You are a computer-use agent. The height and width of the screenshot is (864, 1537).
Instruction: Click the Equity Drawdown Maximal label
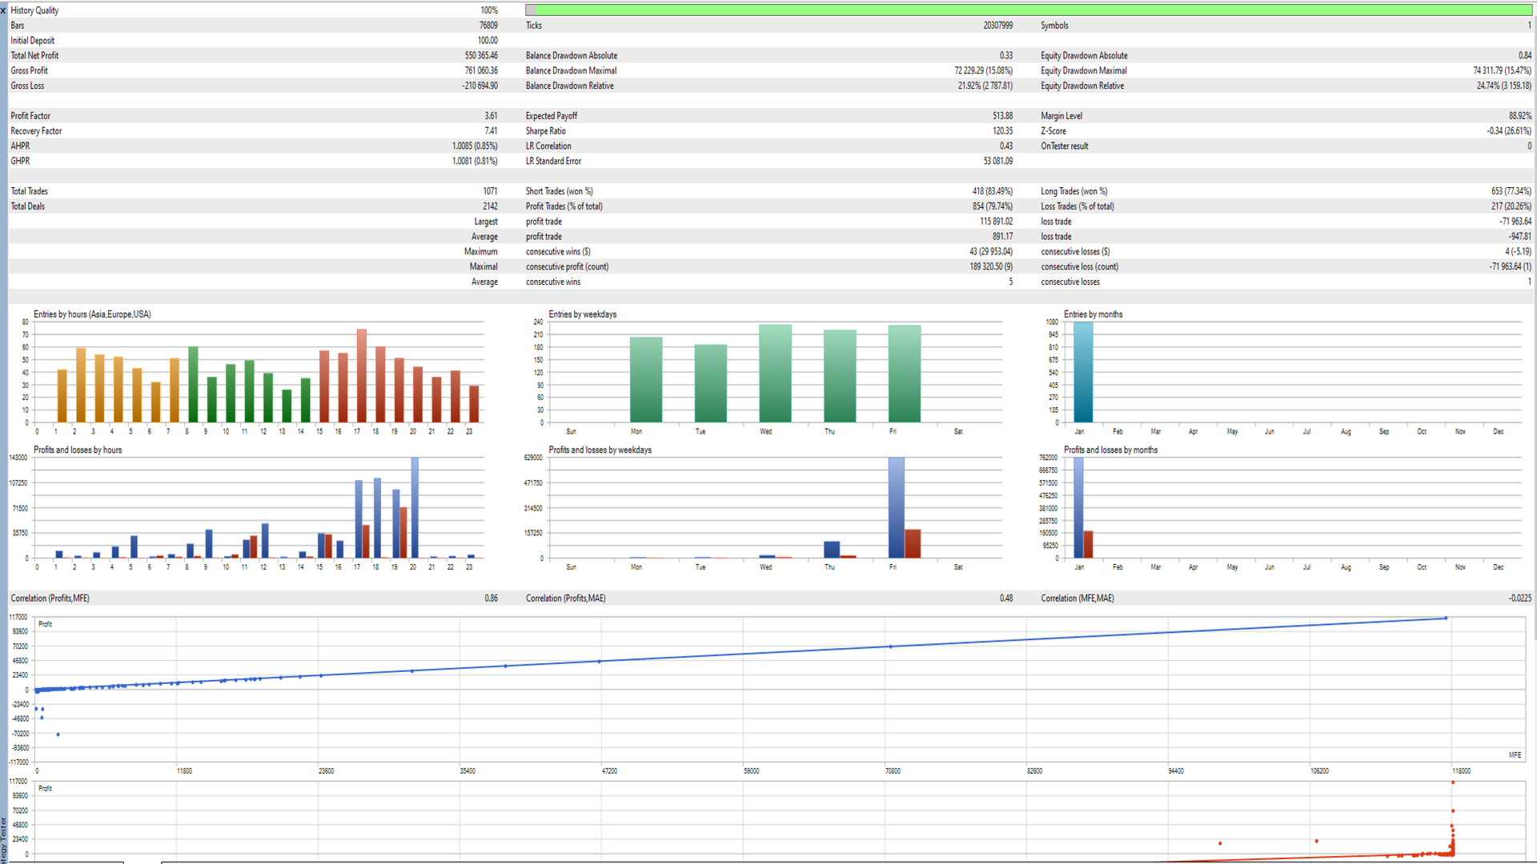pos(1083,71)
